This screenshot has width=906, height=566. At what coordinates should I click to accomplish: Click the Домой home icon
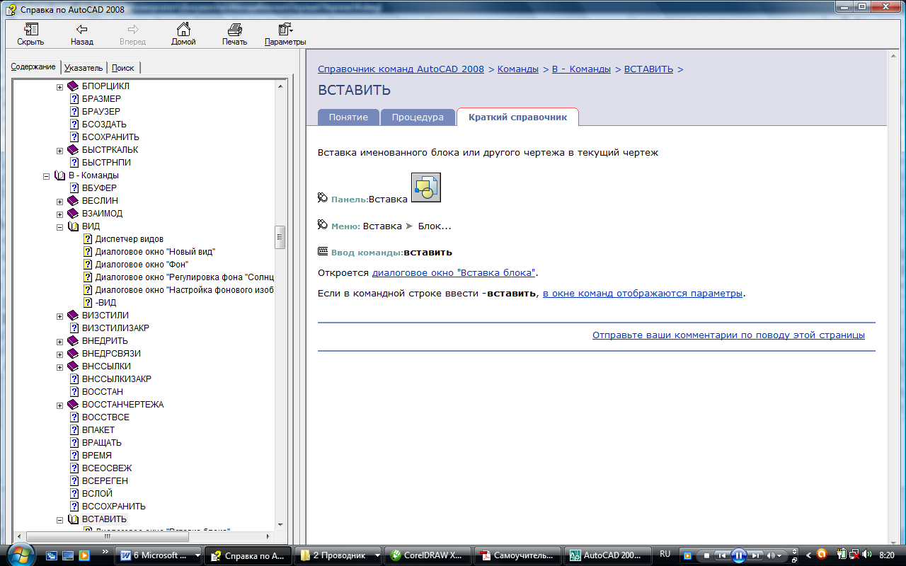pyautogui.click(x=183, y=29)
